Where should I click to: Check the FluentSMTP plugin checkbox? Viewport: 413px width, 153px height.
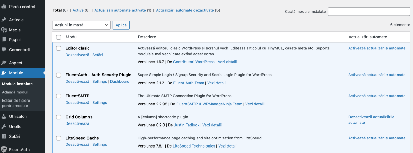(x=59, y=96)
